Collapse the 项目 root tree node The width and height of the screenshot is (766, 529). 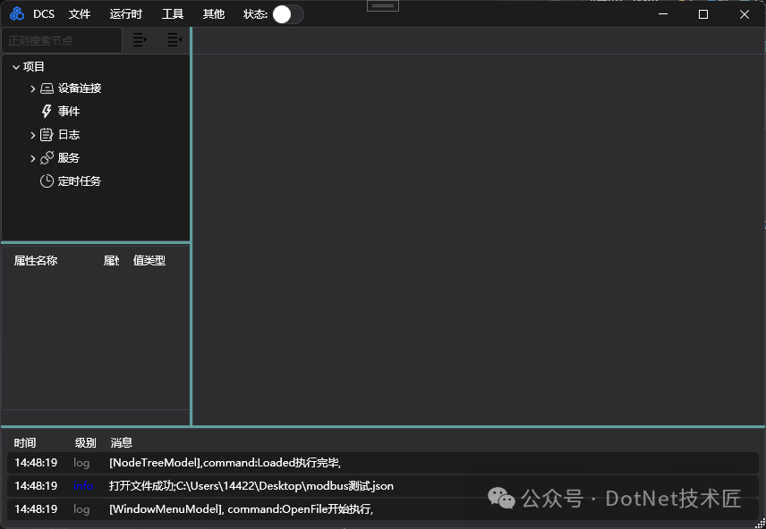(x=16, y=65)
